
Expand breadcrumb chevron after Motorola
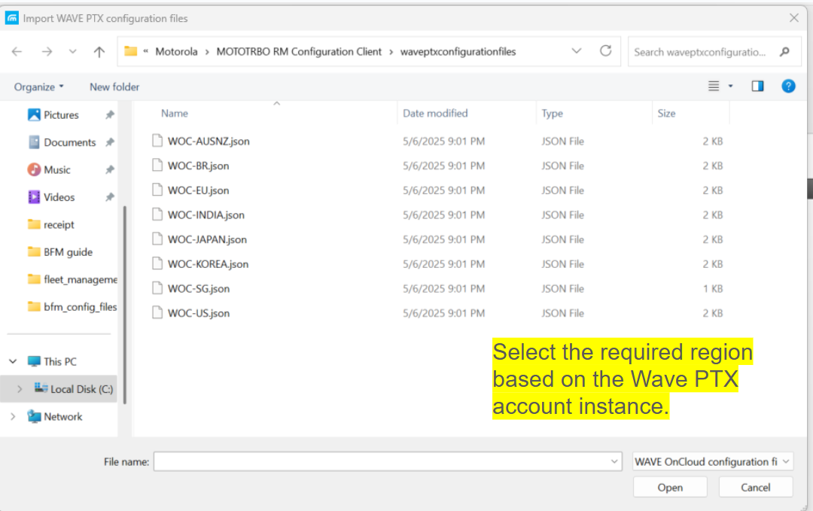pos(207,52)
